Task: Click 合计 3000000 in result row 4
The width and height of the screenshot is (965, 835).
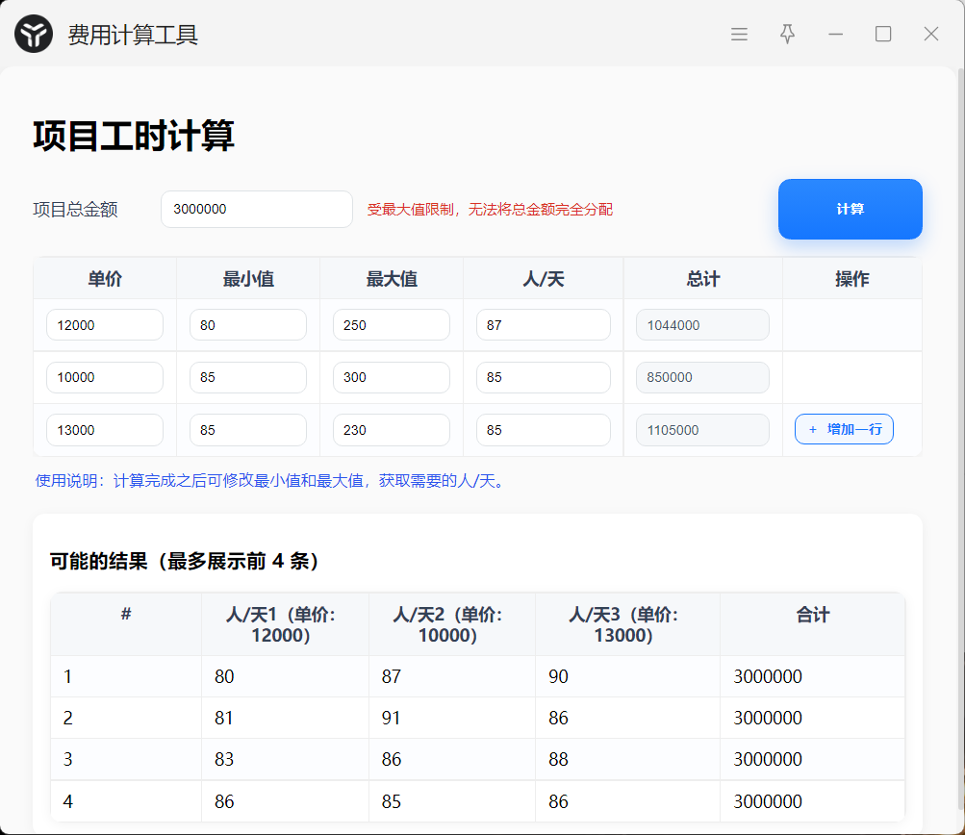Action: (x=768, y=801)
